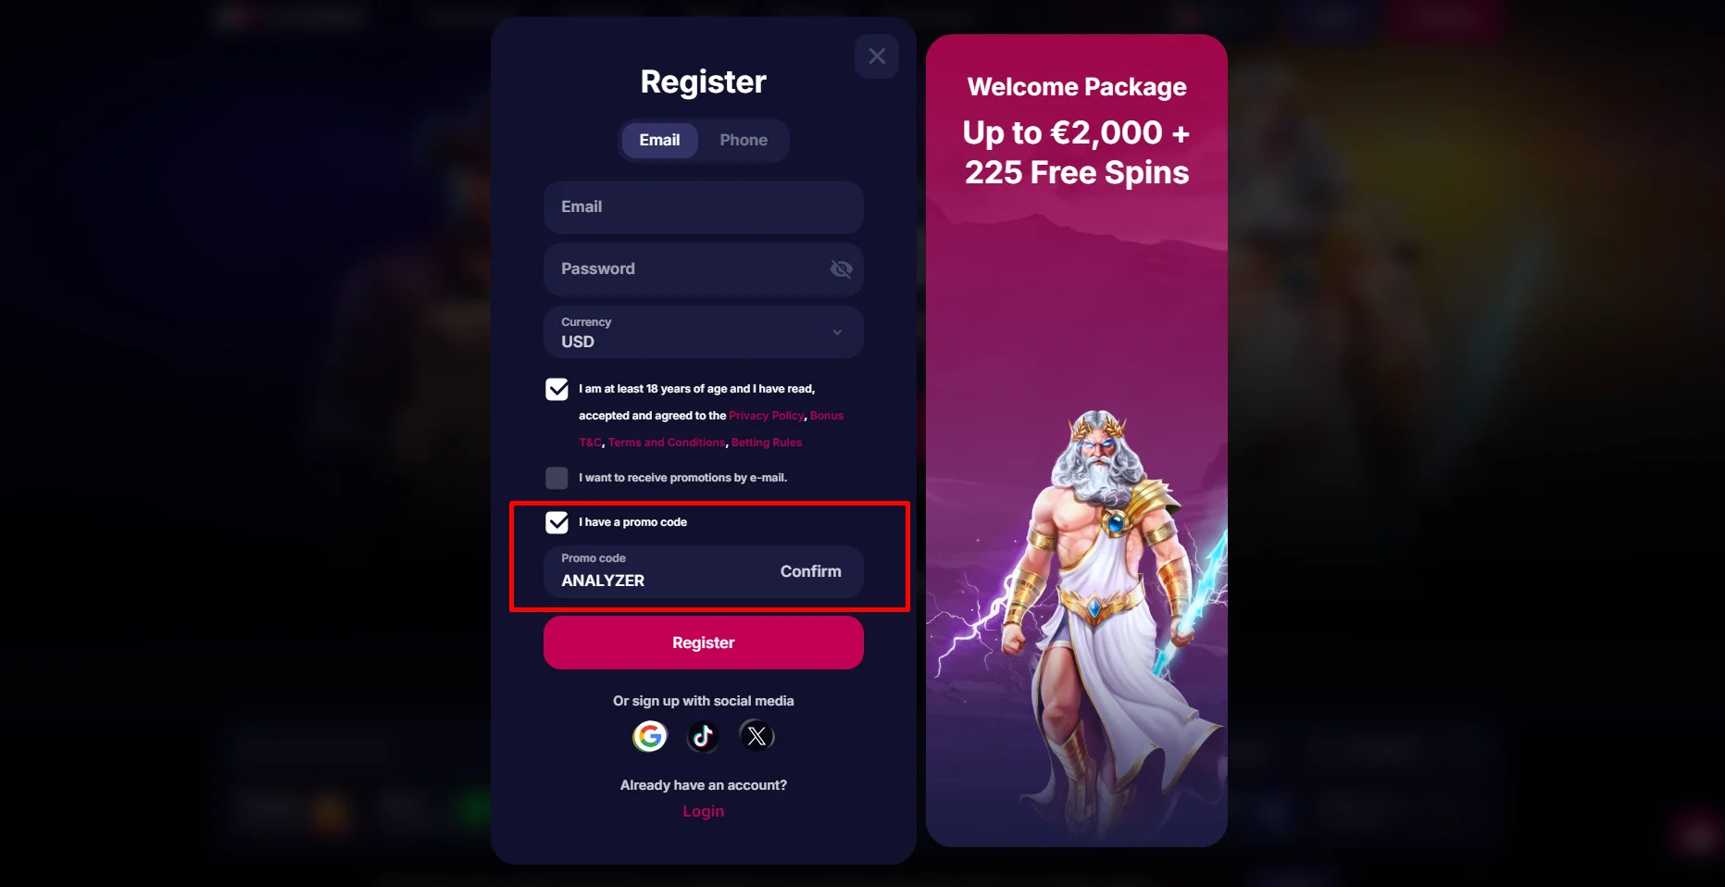Enable receiving promotions by e-mail
Viewport: 1725px width, 887px height.
click(x=556, y=478)
